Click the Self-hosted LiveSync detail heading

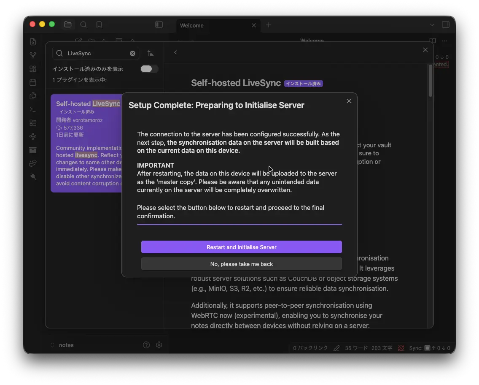tap(236, 83)
